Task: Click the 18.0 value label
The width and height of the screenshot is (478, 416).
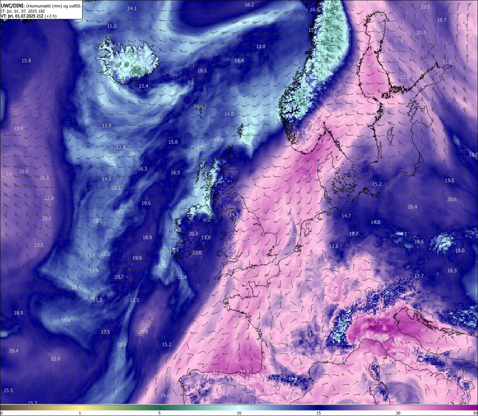Action: click(460, 250)
